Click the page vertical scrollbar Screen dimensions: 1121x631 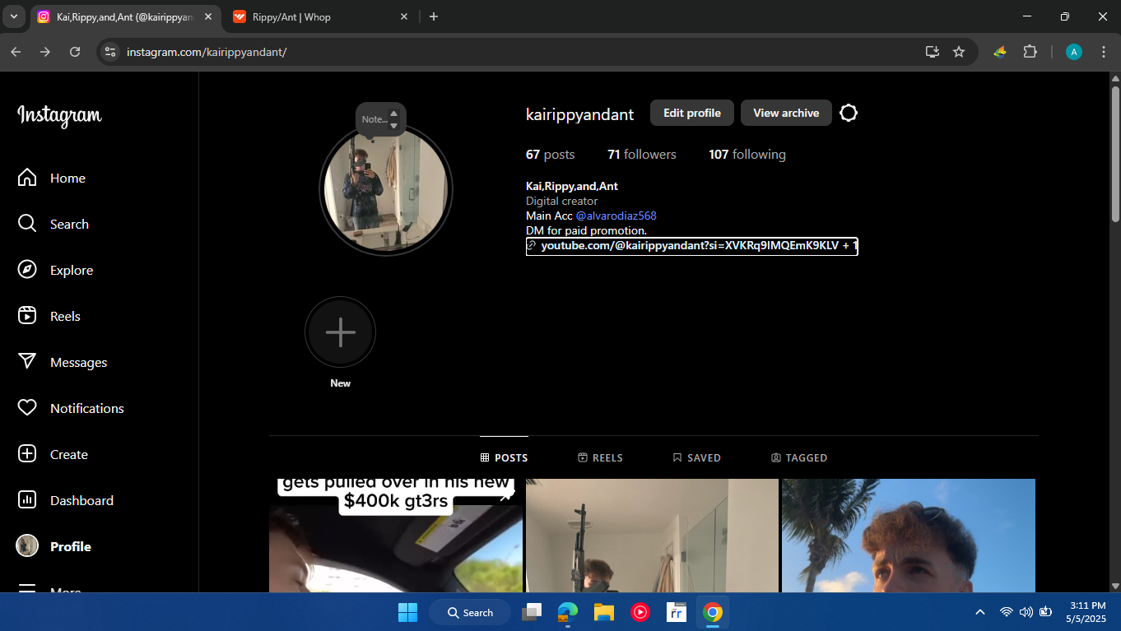coord(1115,153)
